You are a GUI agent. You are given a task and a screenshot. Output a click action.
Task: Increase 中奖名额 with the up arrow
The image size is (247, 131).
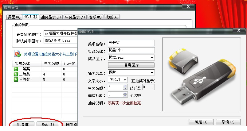(x=125, y=86)
